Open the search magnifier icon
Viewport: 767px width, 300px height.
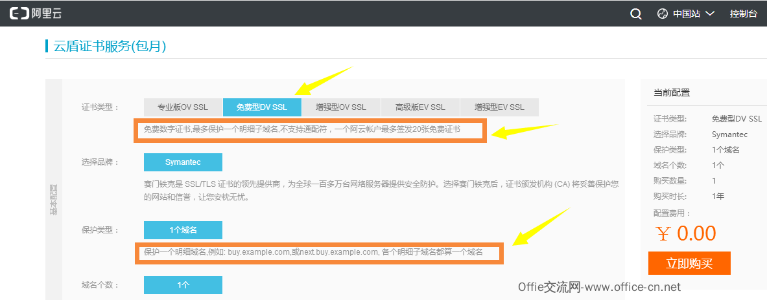click(x=635, y=14)
